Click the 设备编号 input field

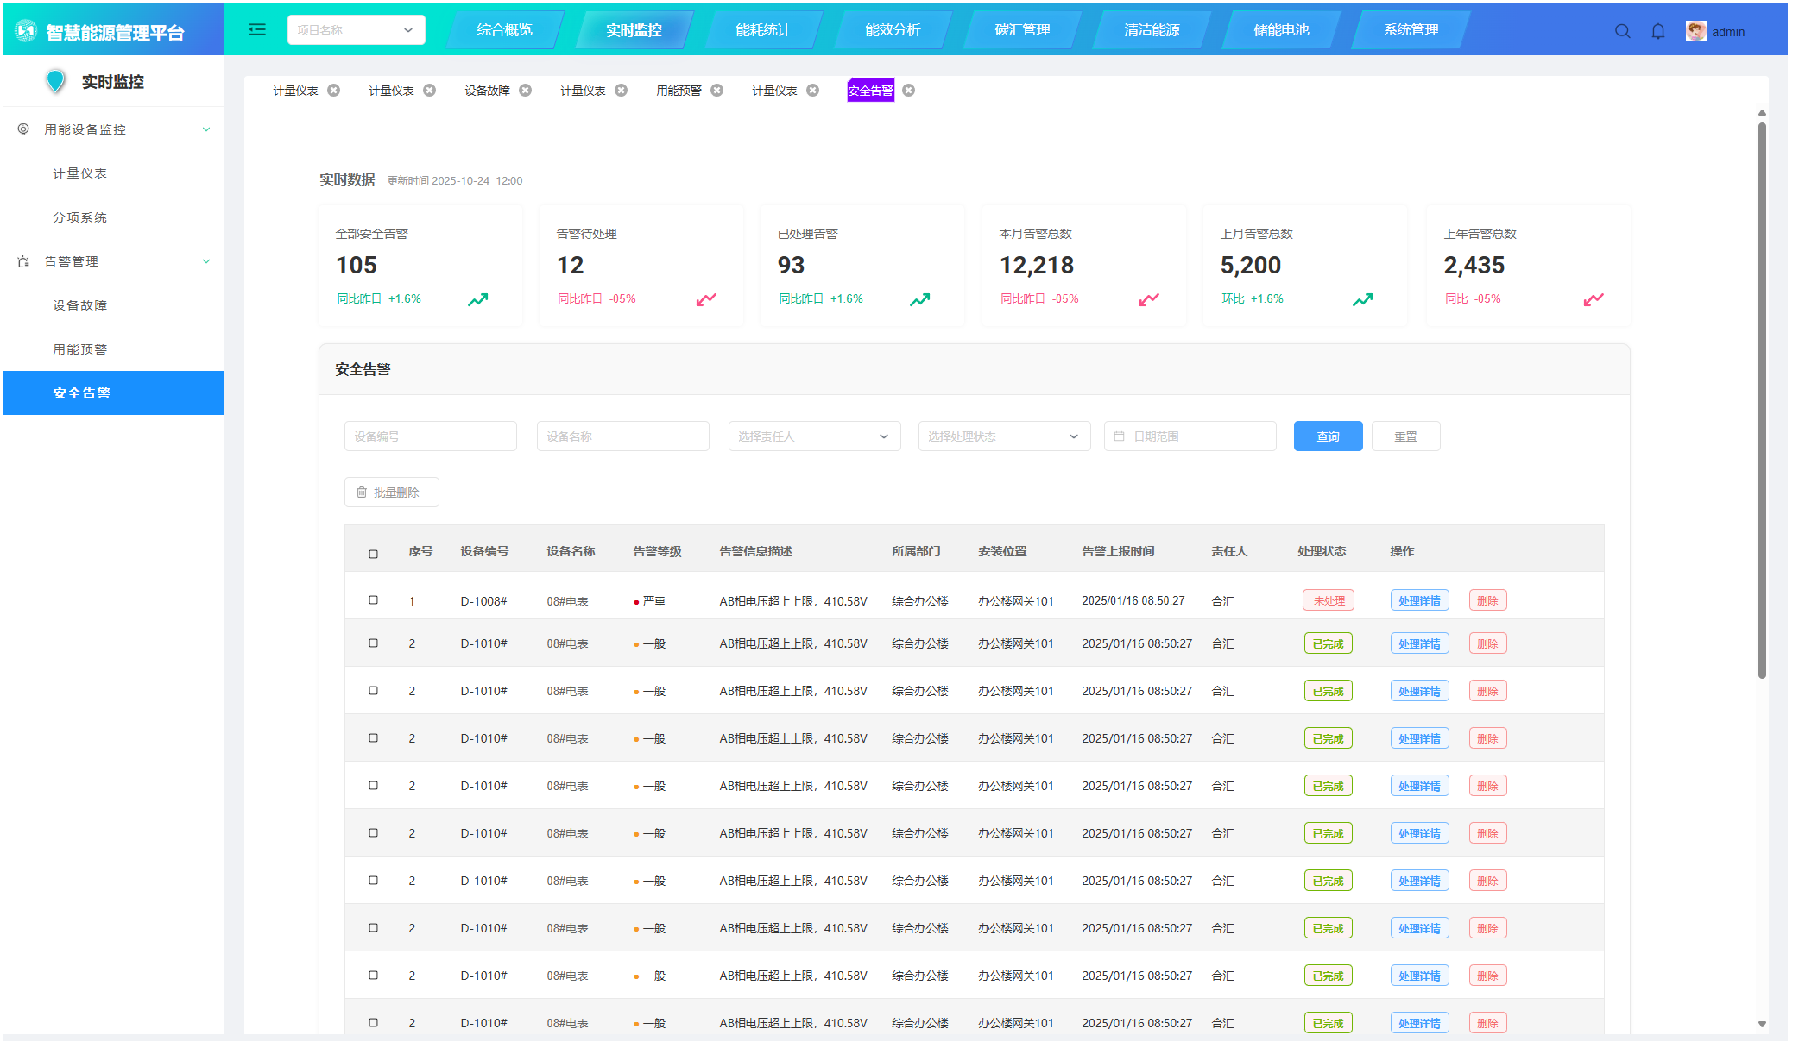point(430,436)
